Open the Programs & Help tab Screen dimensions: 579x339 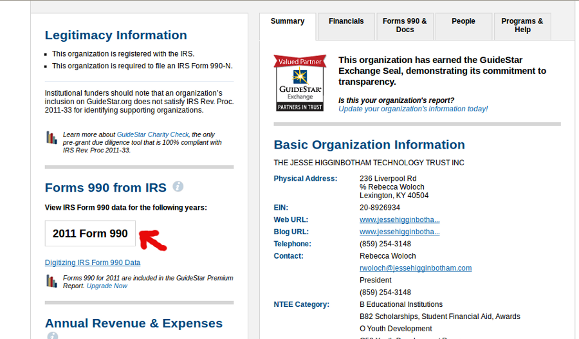click(522, 26)
